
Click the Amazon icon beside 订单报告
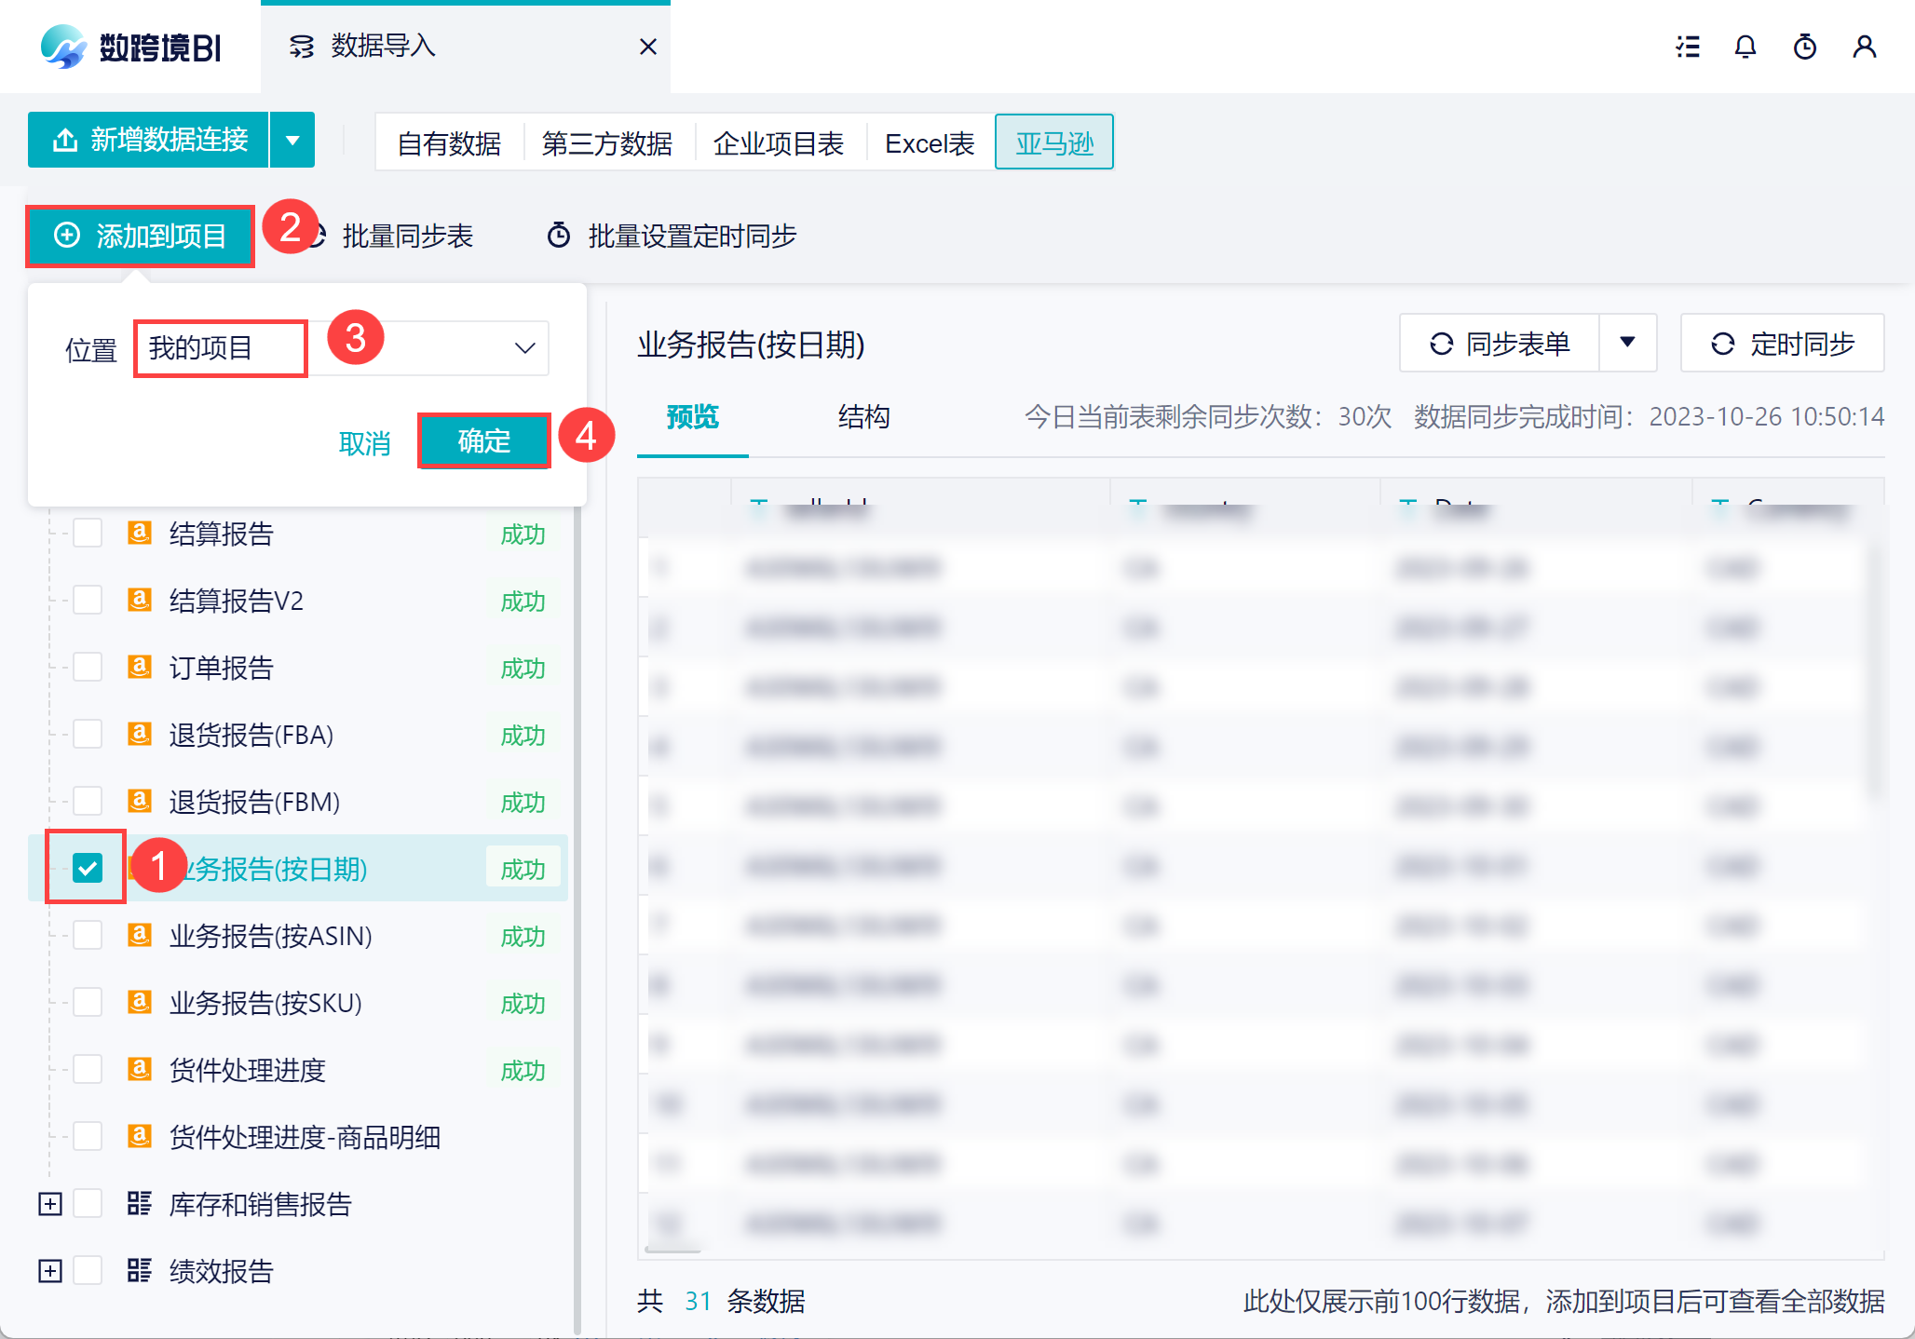140,667
